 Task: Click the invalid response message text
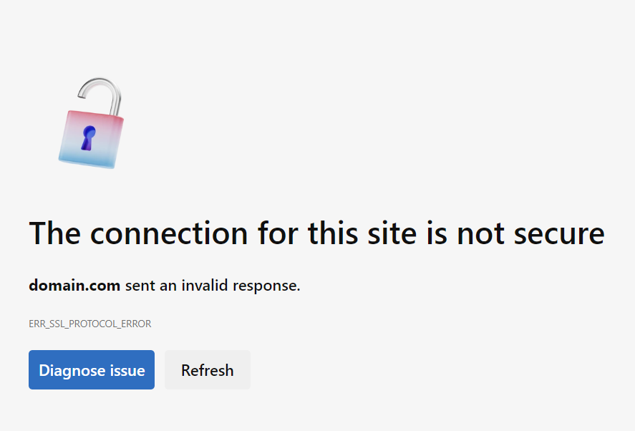(164, 285)
